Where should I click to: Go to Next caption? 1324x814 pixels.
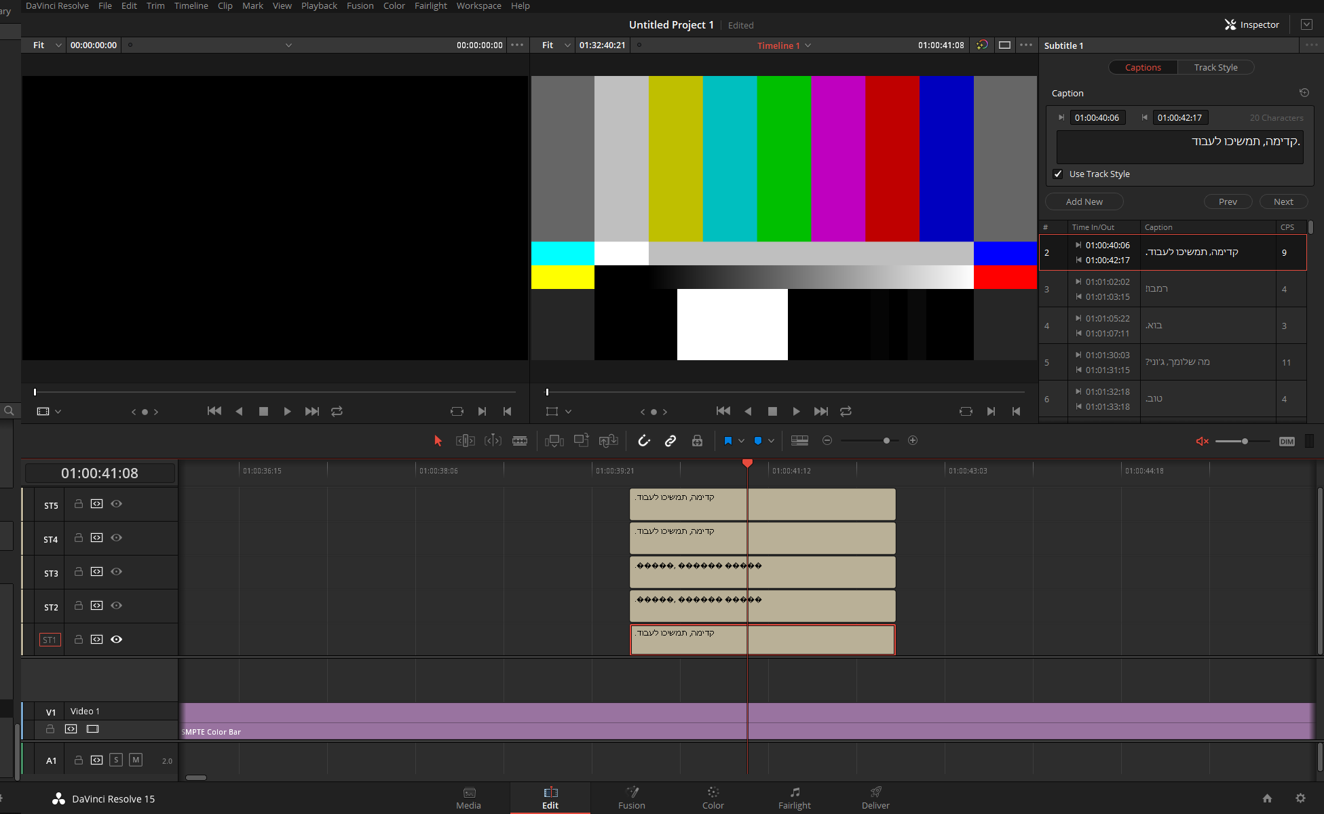coord(1283,202)
